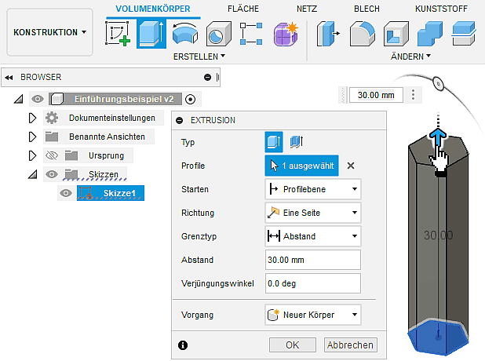Screen dimensions: 485x361
Task: Select the Revolve tool icon
Action: [185, 34]
